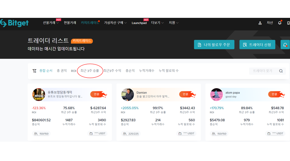The image size is (290, 161).
Task: Click total P&L $5479.08
Action: click(217, 120)
